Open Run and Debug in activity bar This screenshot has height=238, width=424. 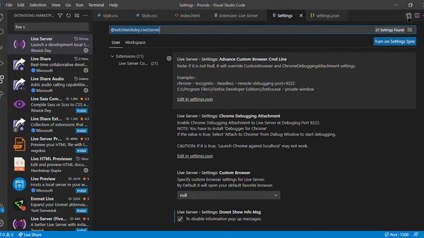2,63
